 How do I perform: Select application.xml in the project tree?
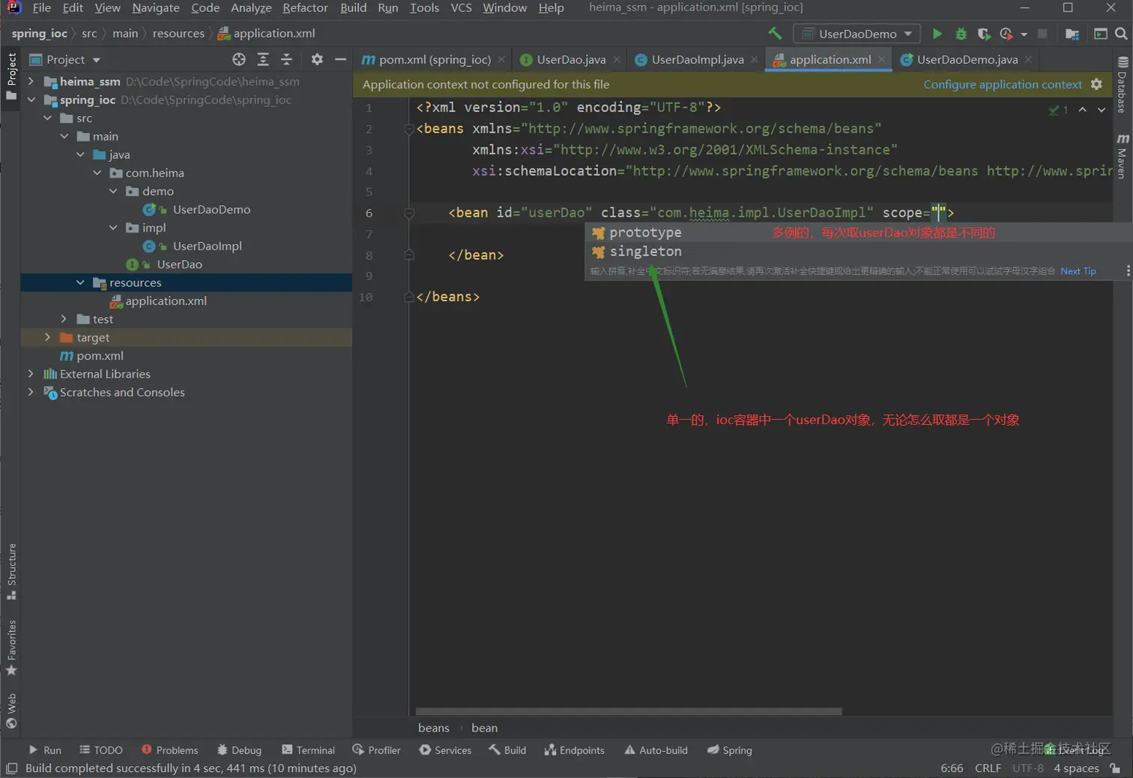click(x=166, y=301)
